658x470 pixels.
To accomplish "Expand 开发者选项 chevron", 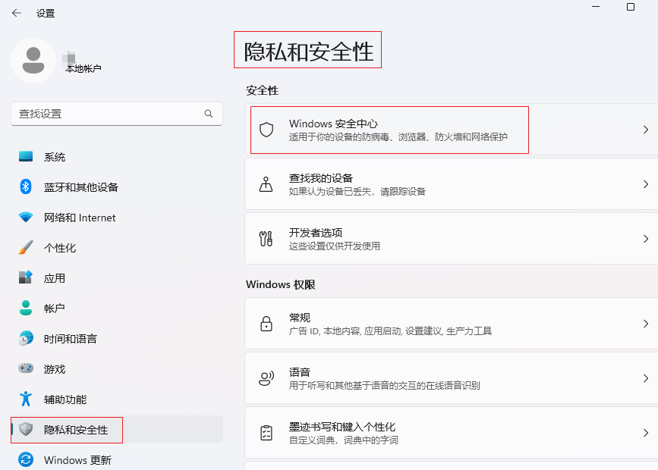I will coord(646,239).
